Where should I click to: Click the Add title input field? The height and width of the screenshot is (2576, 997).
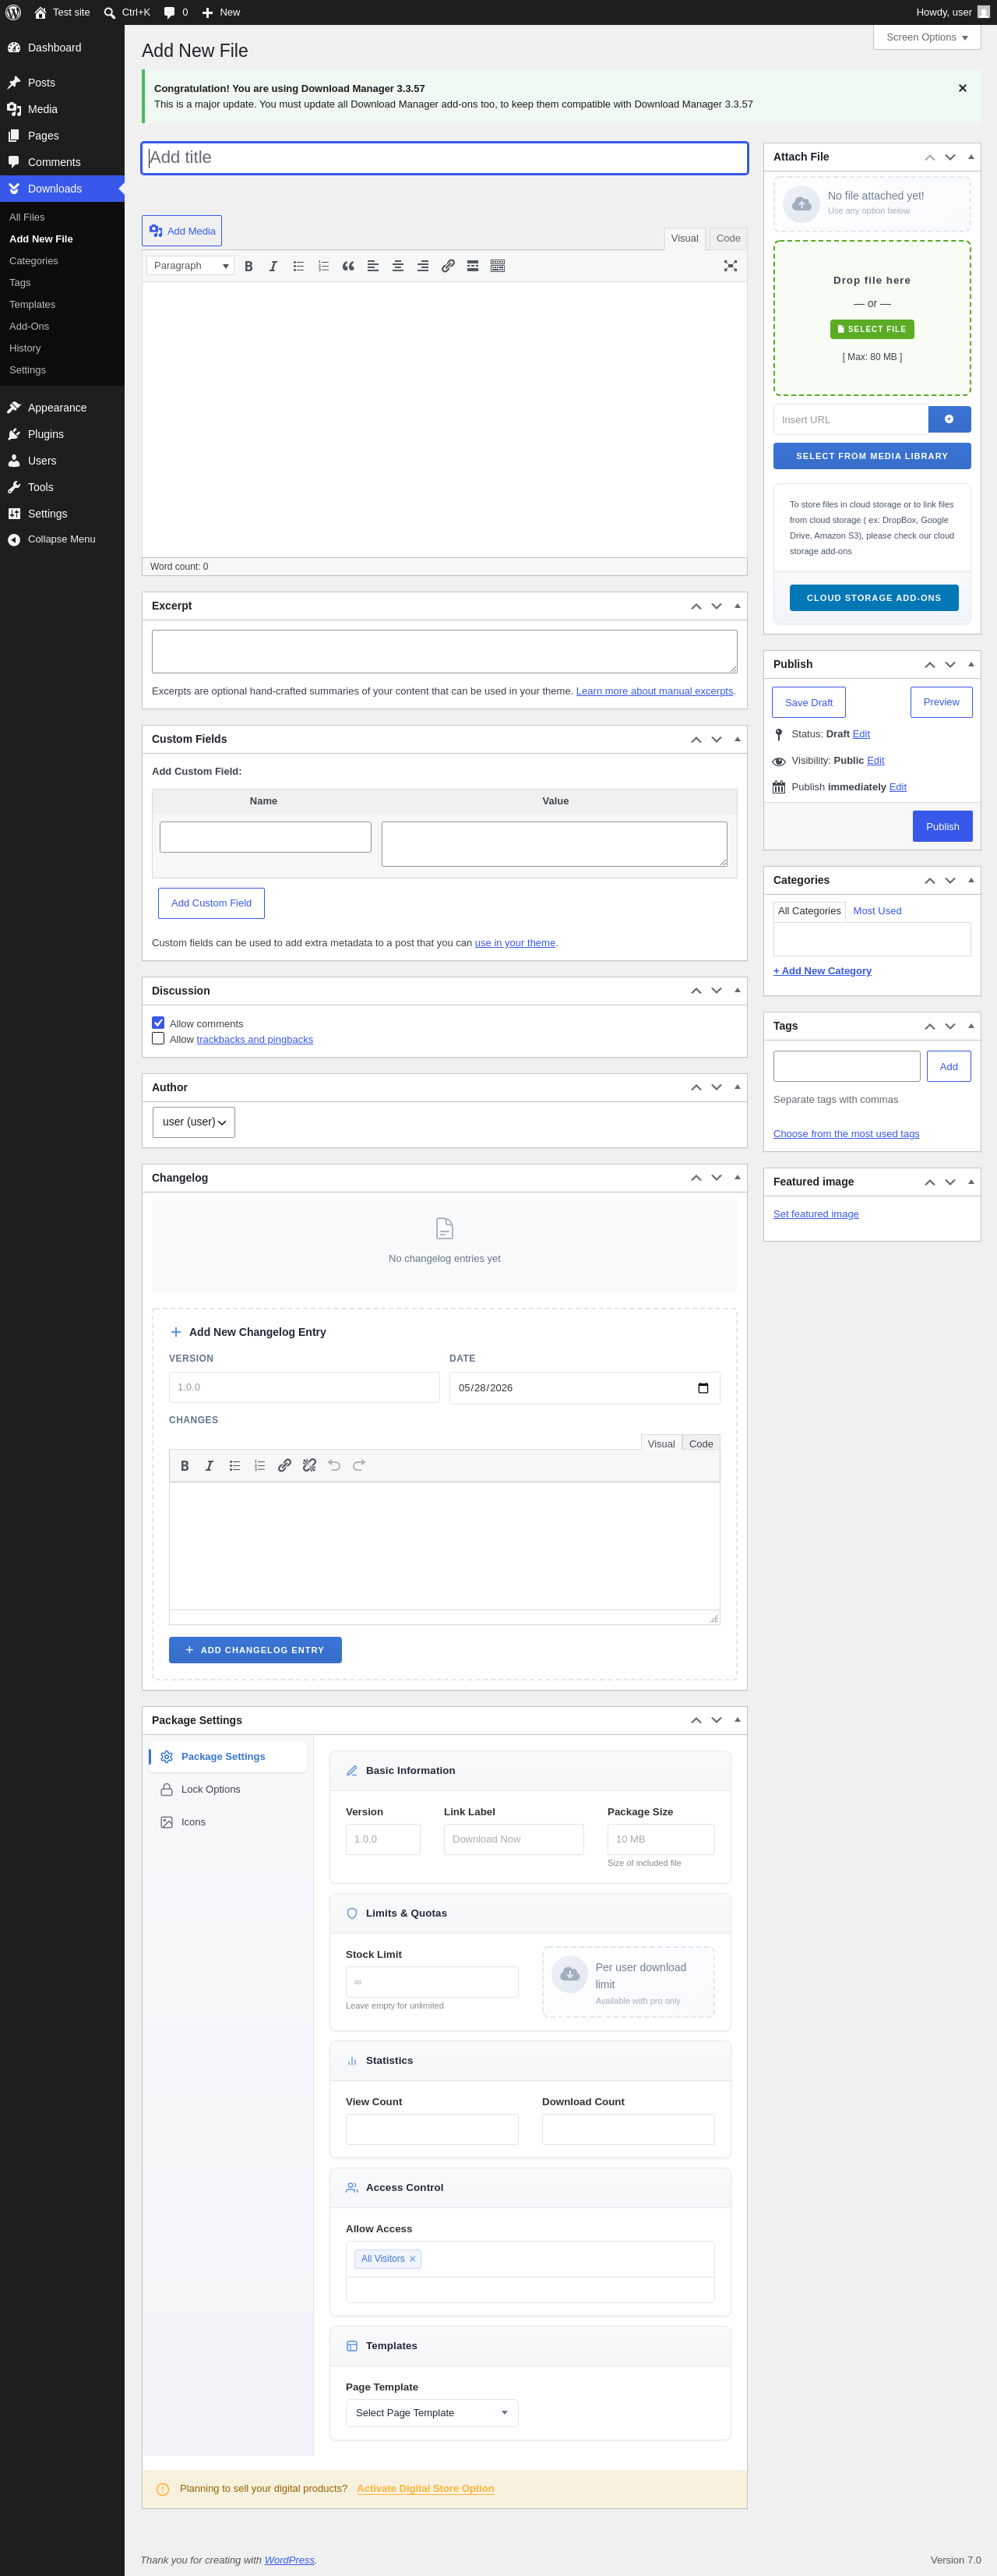[x=445, y=158]
